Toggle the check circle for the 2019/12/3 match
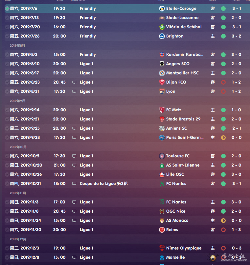 point(7,248)
